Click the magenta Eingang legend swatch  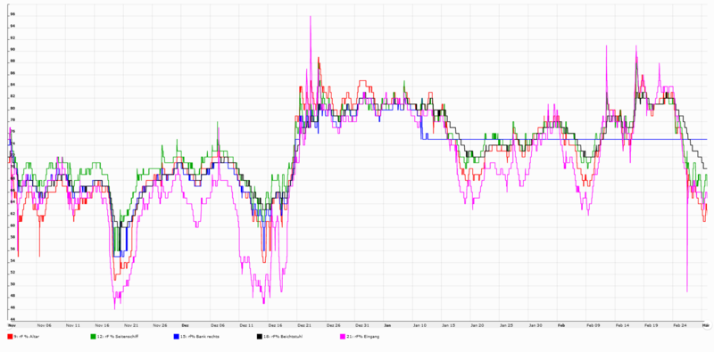coord(343,337)
